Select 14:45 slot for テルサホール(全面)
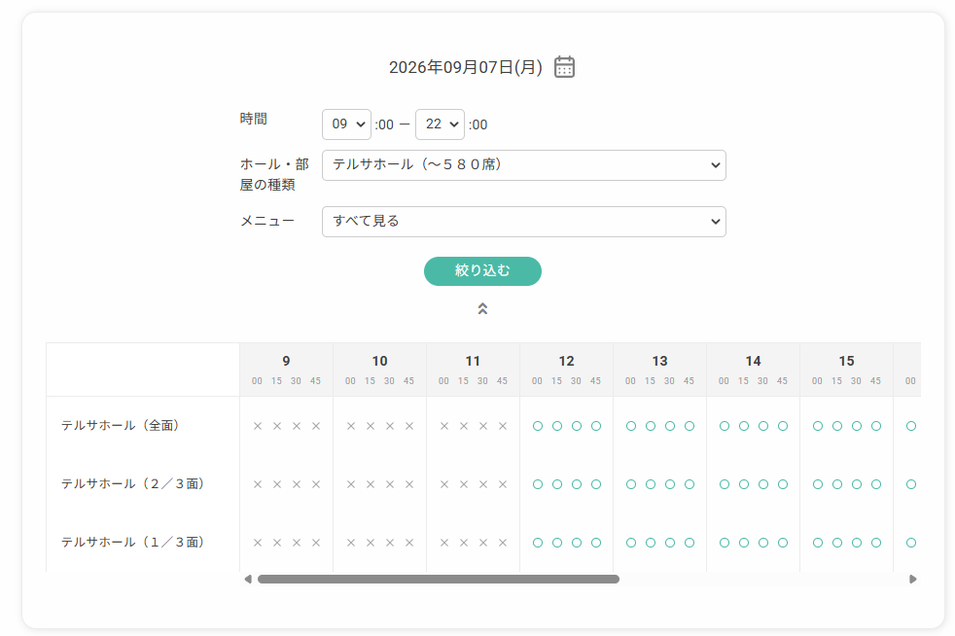This screenshot has height=636, width=955. (x=783, y=426)
